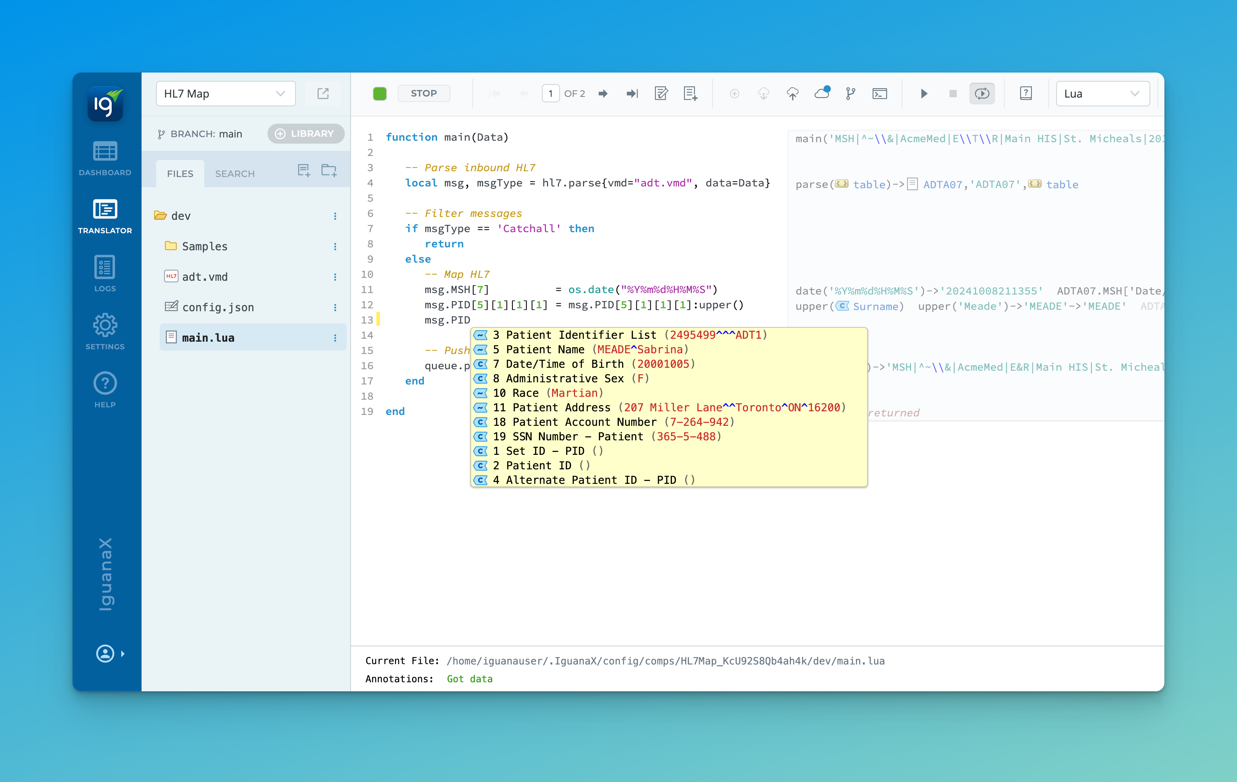Open adt.vmd file
The height and width of the screenshot is (782, 1237).
click(x=196, y=277)
